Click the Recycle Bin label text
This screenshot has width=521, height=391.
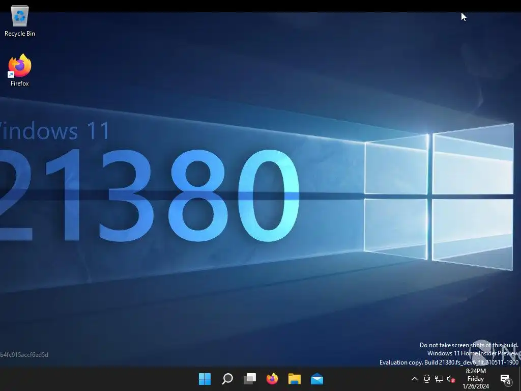click(20, 34)
